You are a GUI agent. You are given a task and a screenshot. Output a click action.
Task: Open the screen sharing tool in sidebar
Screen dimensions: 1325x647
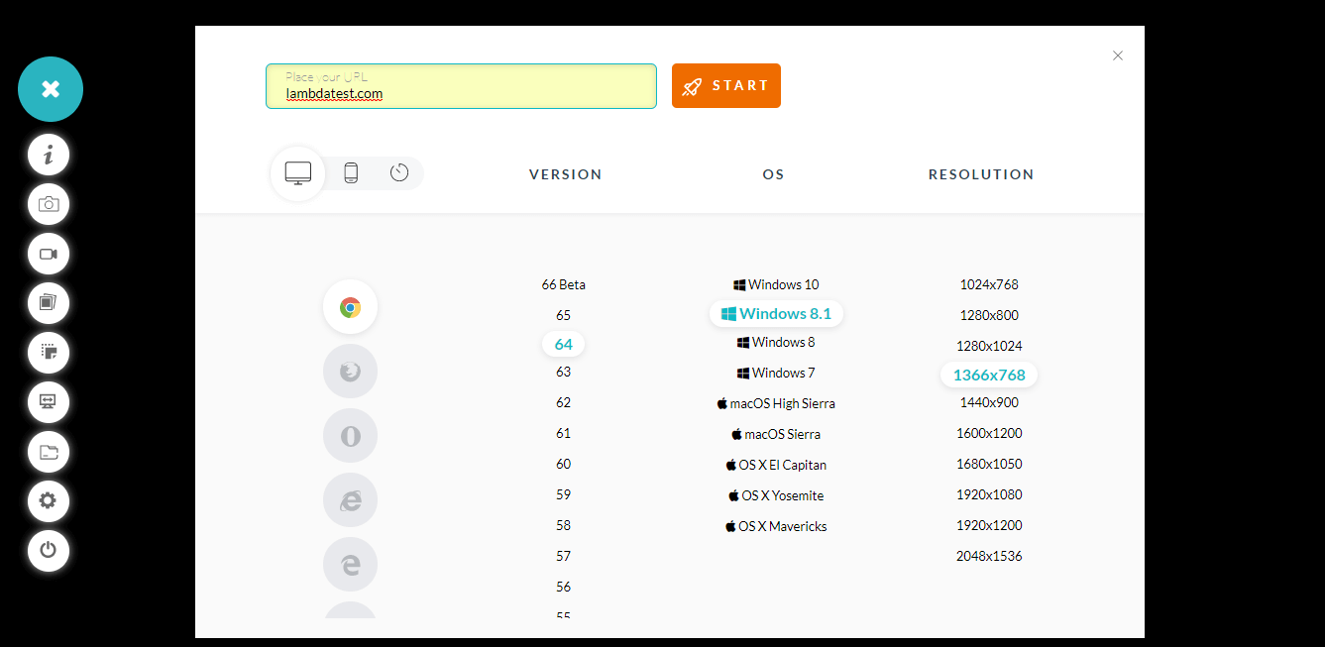[49, 402]
